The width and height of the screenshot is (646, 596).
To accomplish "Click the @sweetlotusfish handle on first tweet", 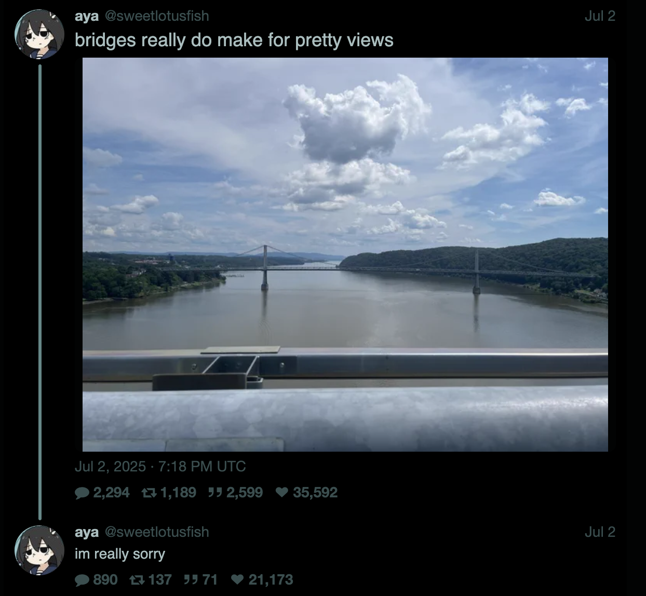I will pyautogui.click(x=157, y=16).
